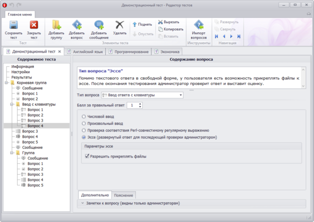Jump to the last element navigation arrow
Screen dimensions: 314x222
pyautogui.click(x=239, y=37)
